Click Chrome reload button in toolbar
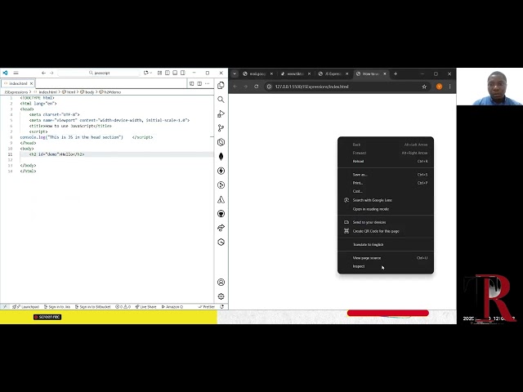The height and width of the screenshot is (392, 523). pos(256,87)
